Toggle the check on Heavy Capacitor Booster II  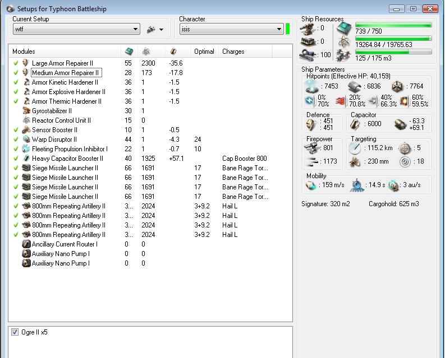pos(16,159)
